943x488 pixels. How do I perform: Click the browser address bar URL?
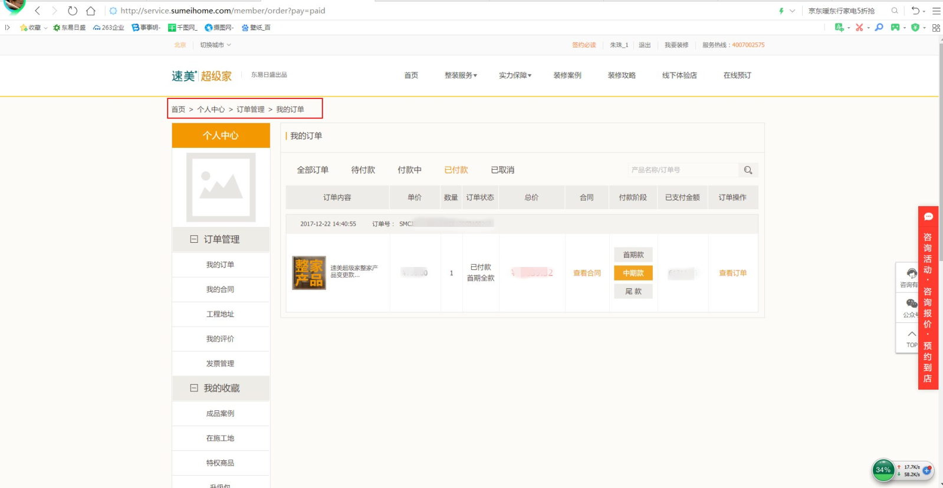[223, 11]
